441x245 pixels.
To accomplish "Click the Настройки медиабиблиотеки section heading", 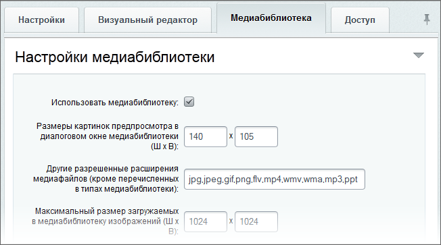I will (115, 57).
